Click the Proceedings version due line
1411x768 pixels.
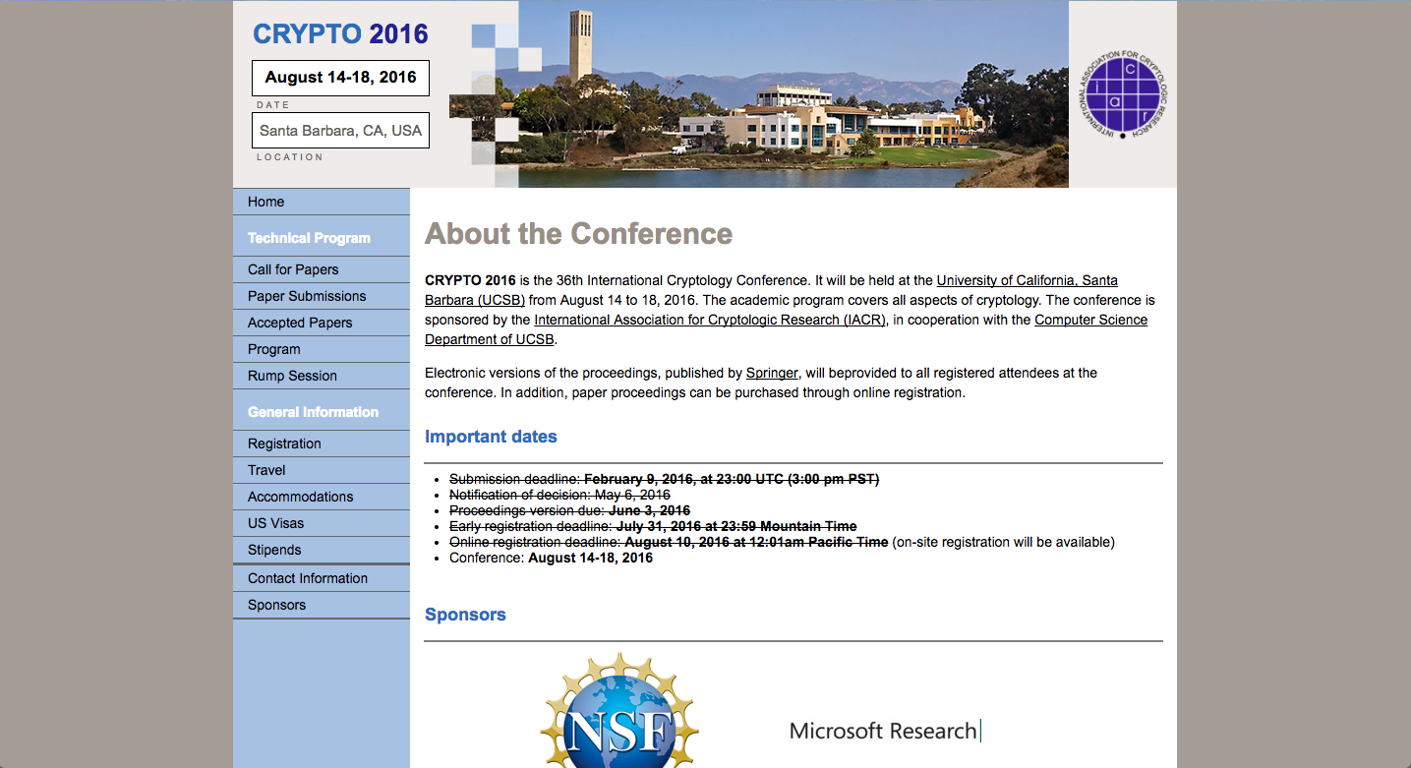569,510
